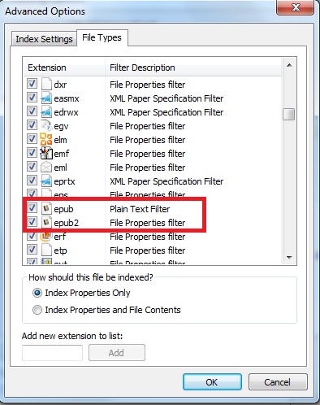Click the easmx XPS document icon
This screenshot has height=405, width=320.
click(46, 98)
